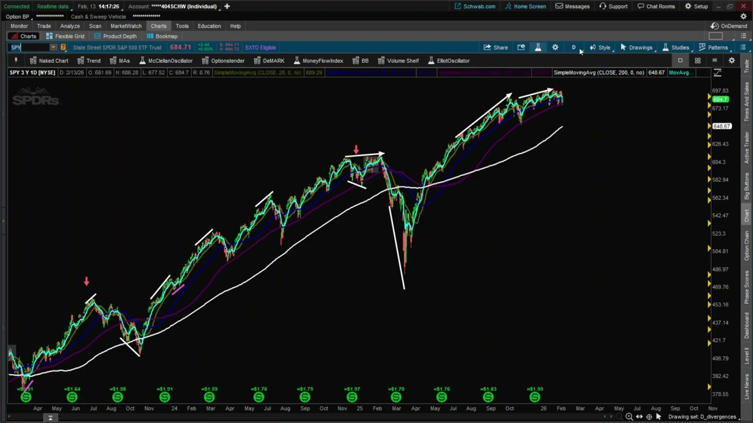753x423 pixels.
Task: Open the Phase Scores sidebar tab
Action: [x=747, y=286]
